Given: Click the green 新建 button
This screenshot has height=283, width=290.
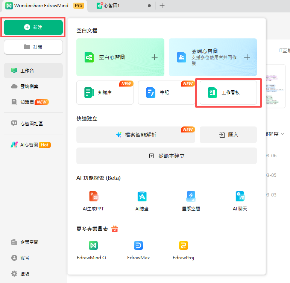Looking at the screenshot, I should pos(33,27).
